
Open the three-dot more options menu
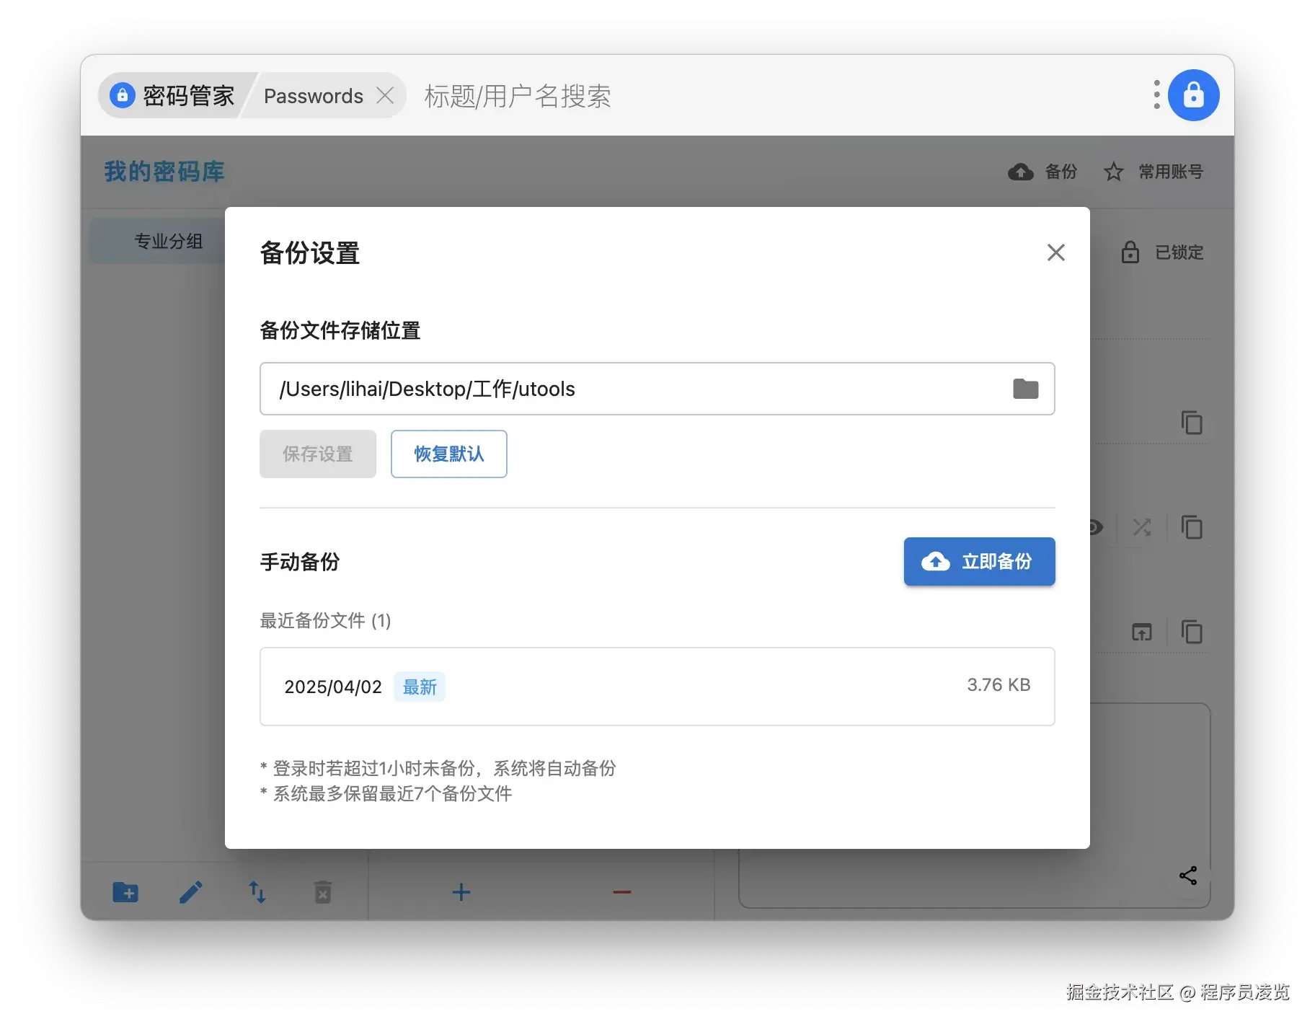(x=1156, y=95)
